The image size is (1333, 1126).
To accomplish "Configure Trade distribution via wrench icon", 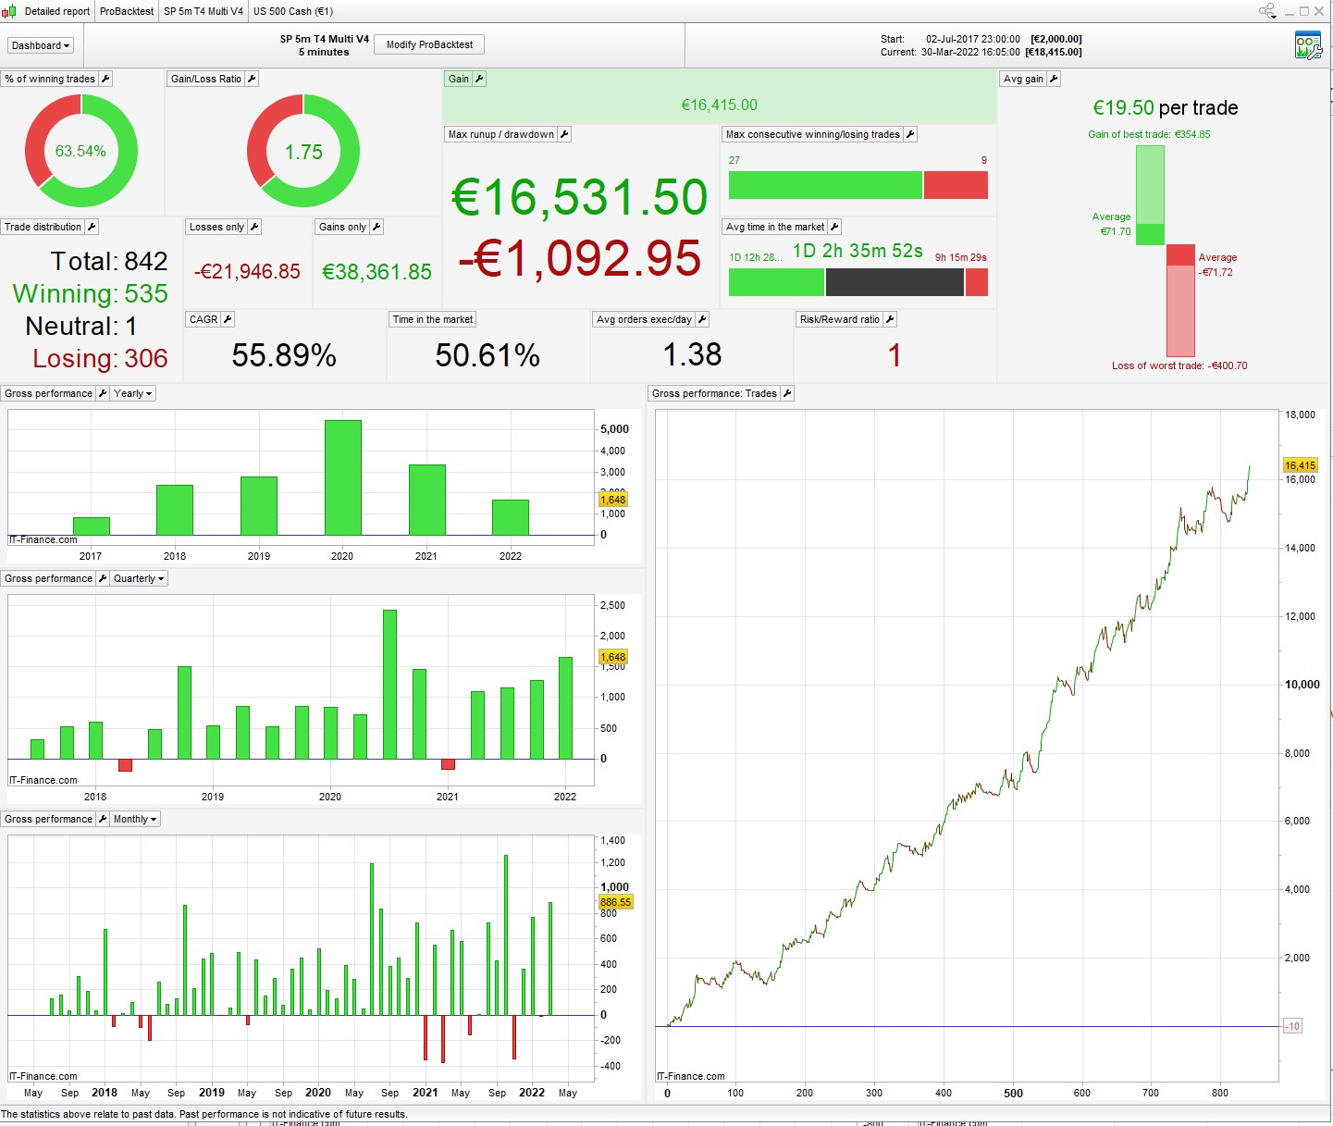I will tap(92, 227).
